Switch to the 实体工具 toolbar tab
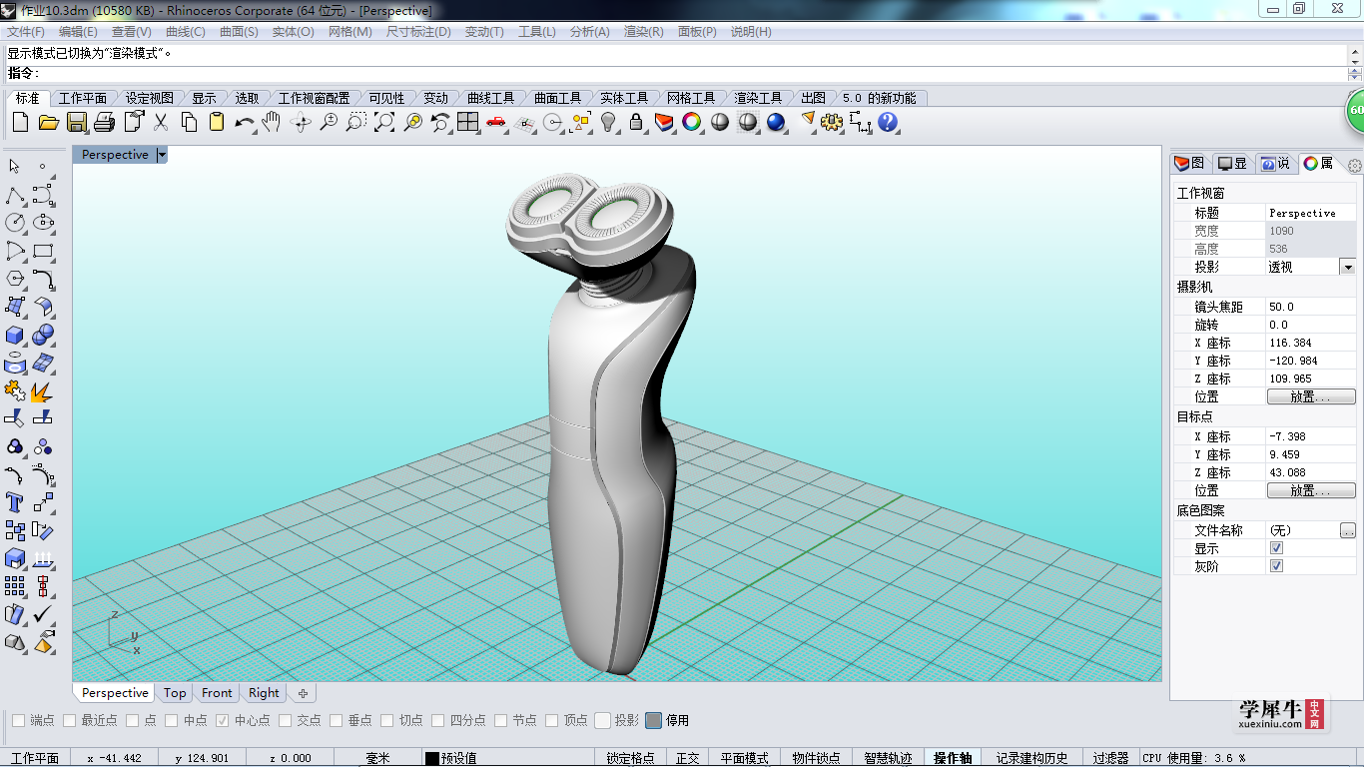 pyautogui.click(x=624, y=98)
